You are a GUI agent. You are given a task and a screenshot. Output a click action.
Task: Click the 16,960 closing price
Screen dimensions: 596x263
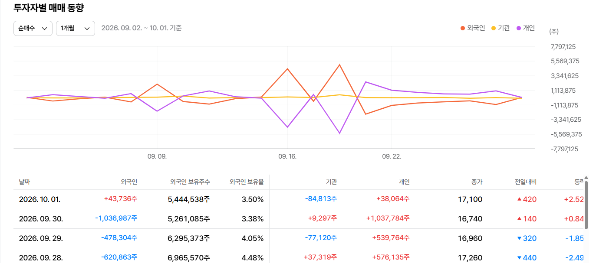pyautogui.click(x=470, y=238)
